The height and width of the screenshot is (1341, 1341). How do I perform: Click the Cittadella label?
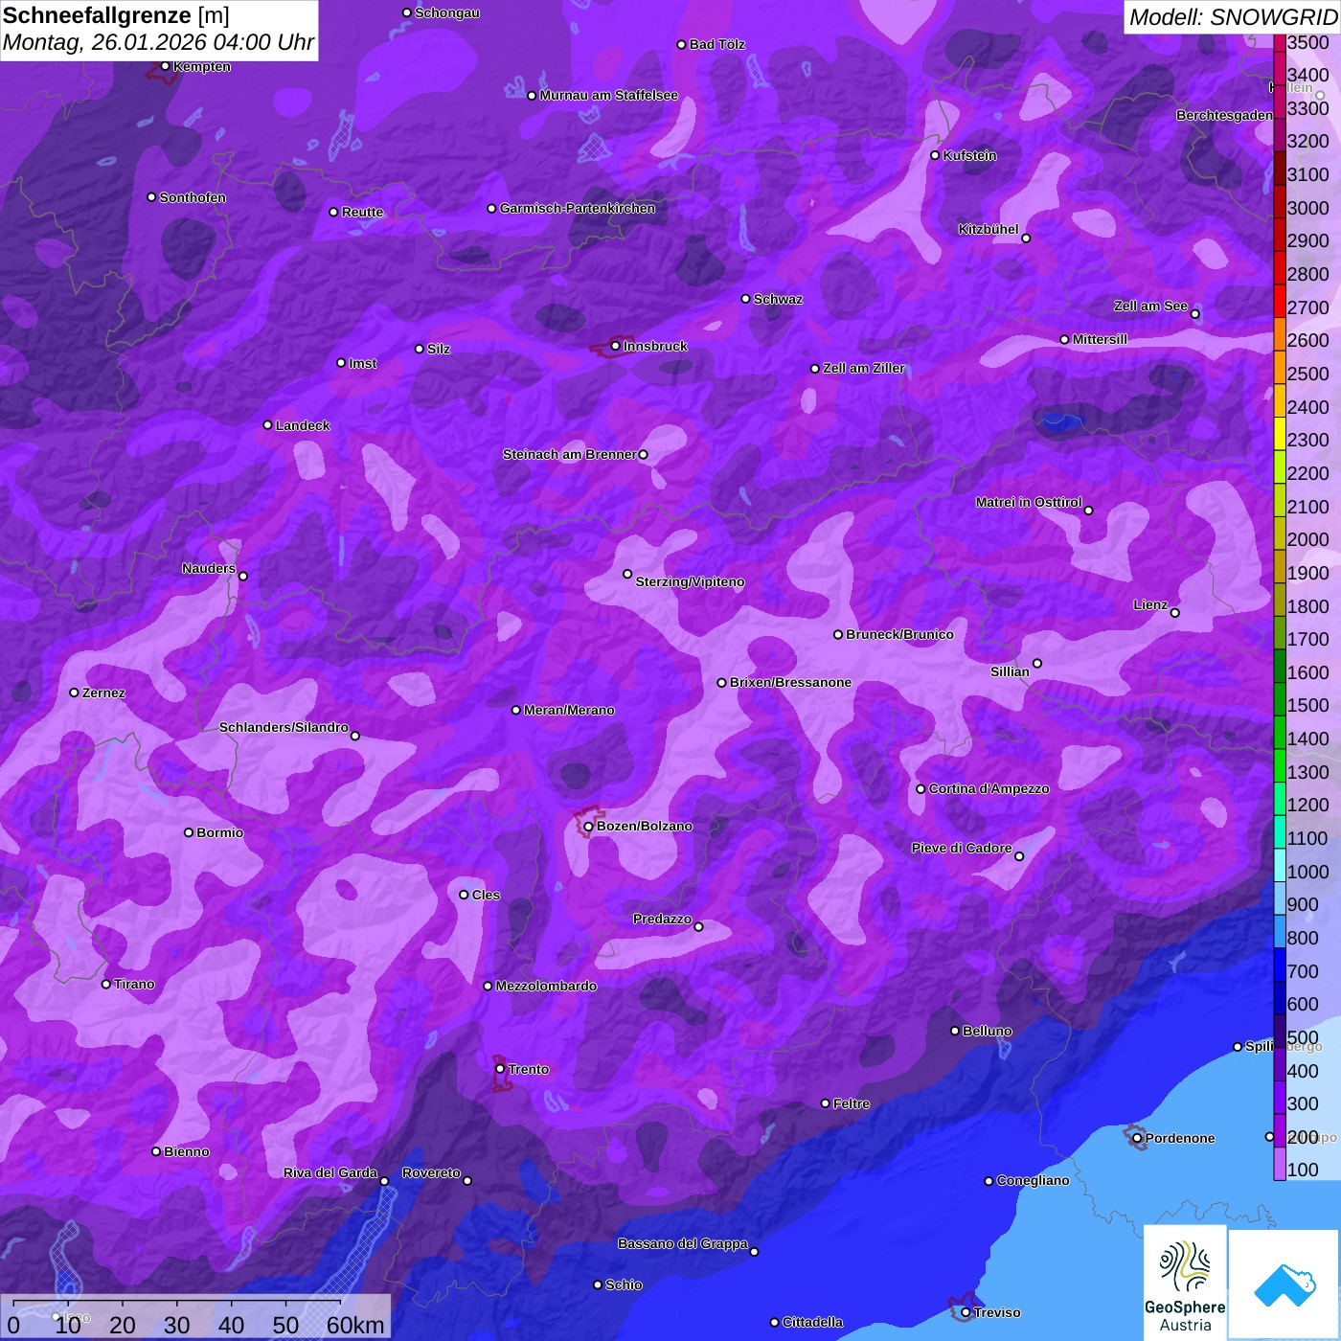pos(812,1322)
